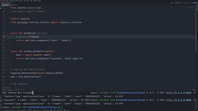Click the green Run button in toolbar
This screenshot has width=198, height=111.
tap(184, 3)
